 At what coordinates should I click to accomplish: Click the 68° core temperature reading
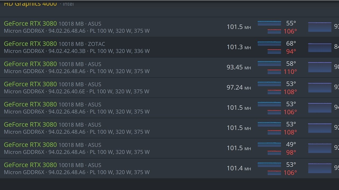point(291,43)
